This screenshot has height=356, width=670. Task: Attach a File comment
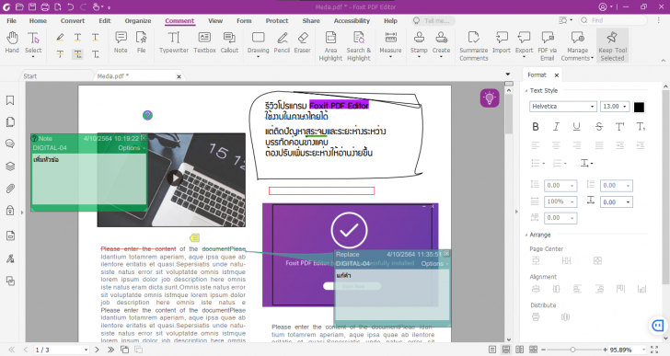142,42
